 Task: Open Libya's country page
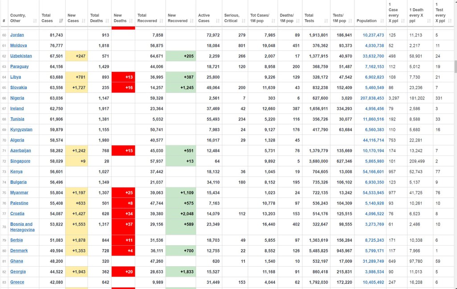tap(16, 77)
